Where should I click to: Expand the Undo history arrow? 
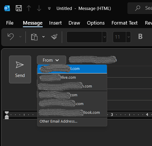point(20,37)
